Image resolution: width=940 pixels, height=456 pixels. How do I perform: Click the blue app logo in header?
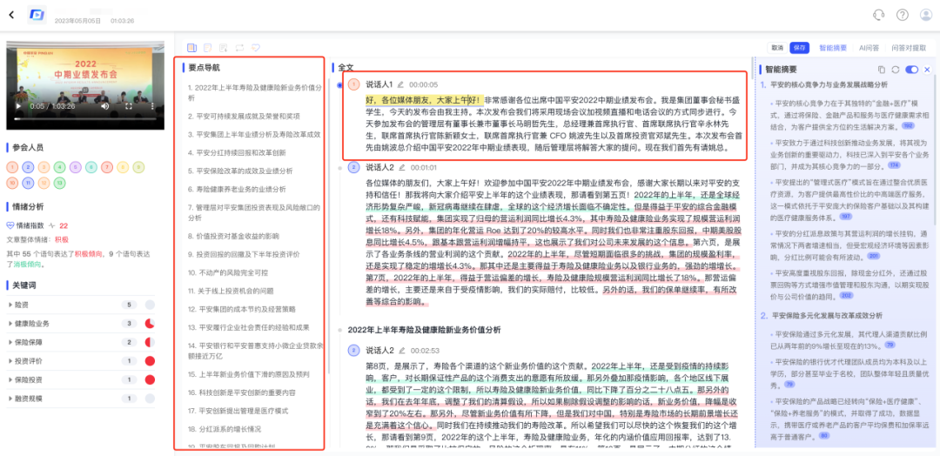click(x=37, y=15)
